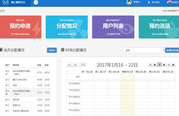Switch calendar to 月 month view
The width and height of the screenshot is (179, 116).
click(x=150, y=65)
